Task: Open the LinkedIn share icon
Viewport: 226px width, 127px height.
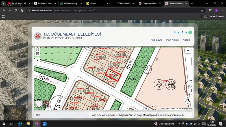Action: tap(186, 32)
